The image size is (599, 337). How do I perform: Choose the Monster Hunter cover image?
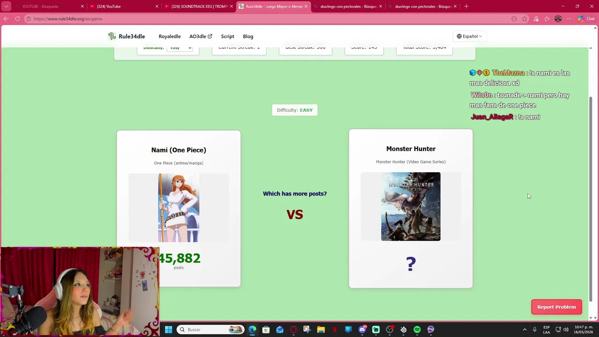point(410,206)
